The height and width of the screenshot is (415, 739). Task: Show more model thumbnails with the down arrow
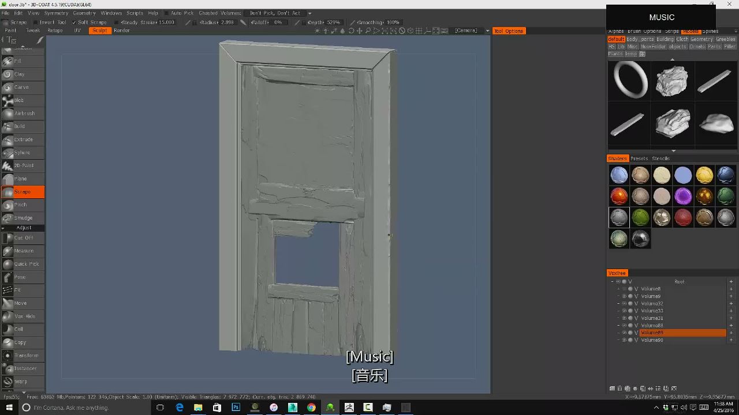click(673, 151)
